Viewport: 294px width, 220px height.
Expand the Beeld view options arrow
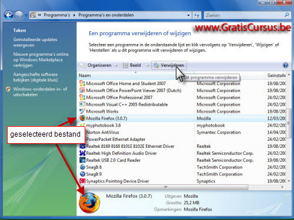147,66
